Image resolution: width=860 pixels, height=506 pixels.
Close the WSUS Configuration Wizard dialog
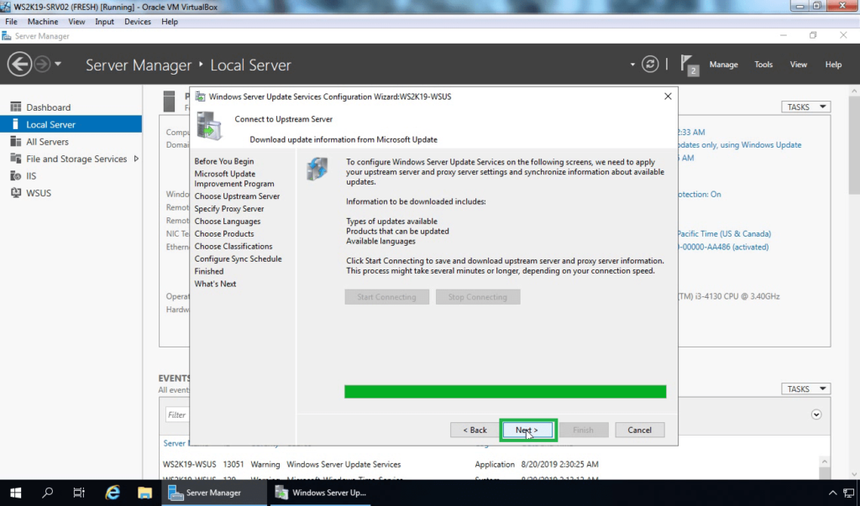(x=668, y=96)
